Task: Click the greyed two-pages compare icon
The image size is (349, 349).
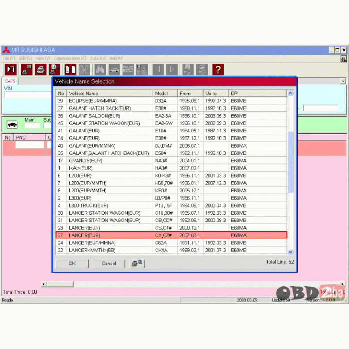Action: 85,69
